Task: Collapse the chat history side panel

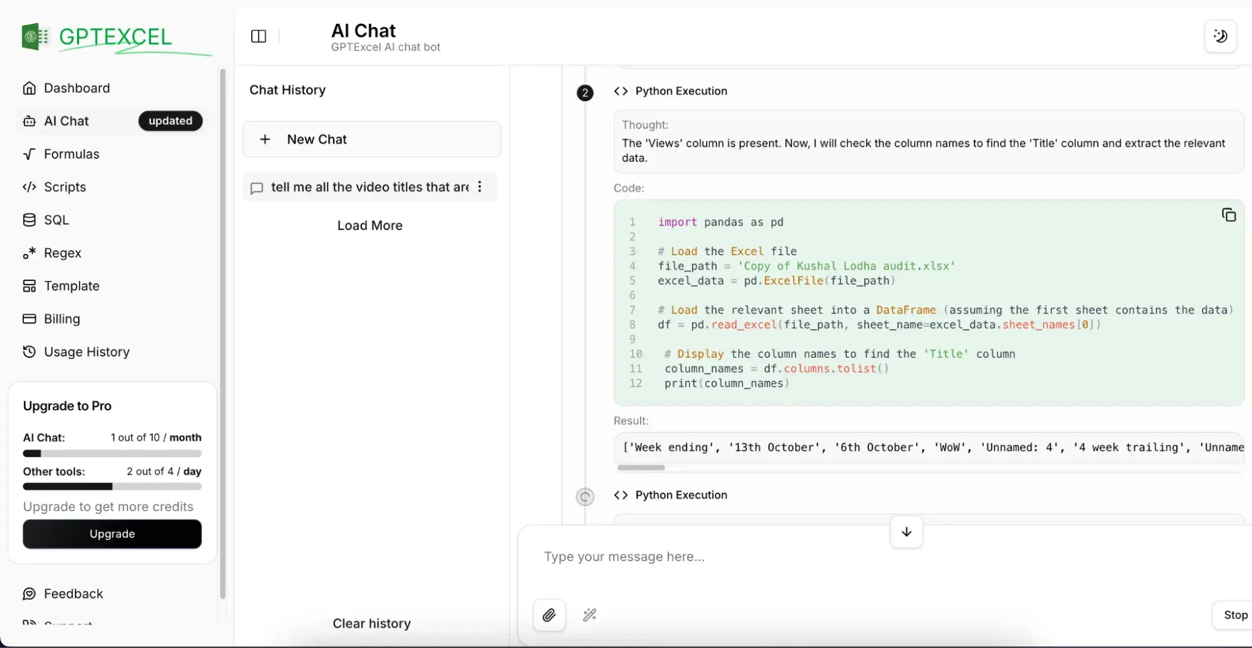Action: point(258,36)
